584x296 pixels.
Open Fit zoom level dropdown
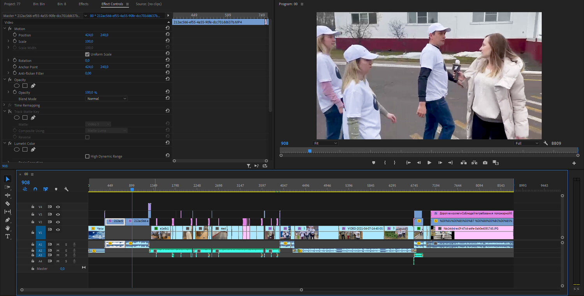pos(325,143)
